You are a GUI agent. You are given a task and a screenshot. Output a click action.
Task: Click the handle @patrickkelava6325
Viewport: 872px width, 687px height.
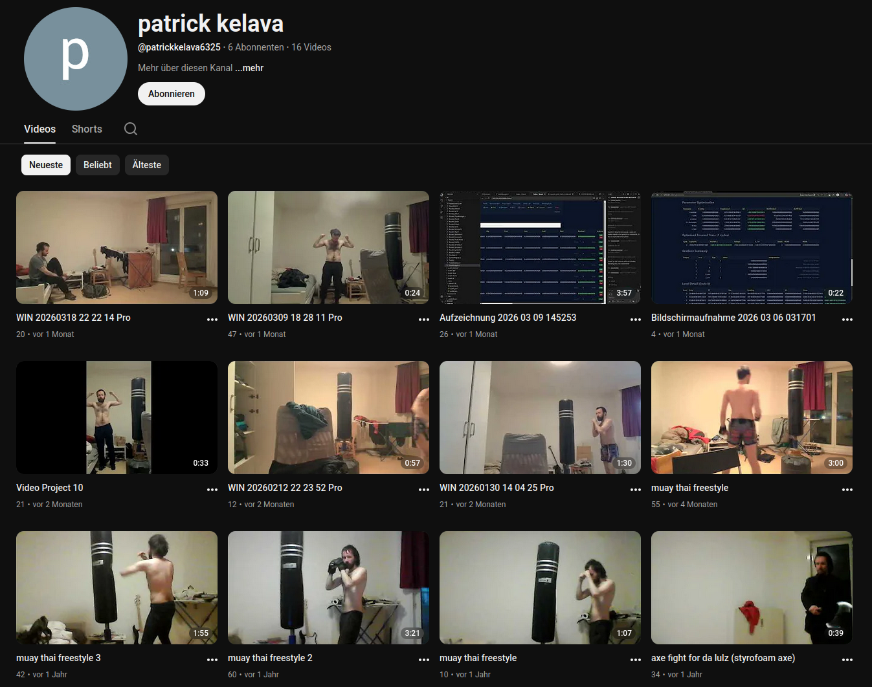click(179, 47)
